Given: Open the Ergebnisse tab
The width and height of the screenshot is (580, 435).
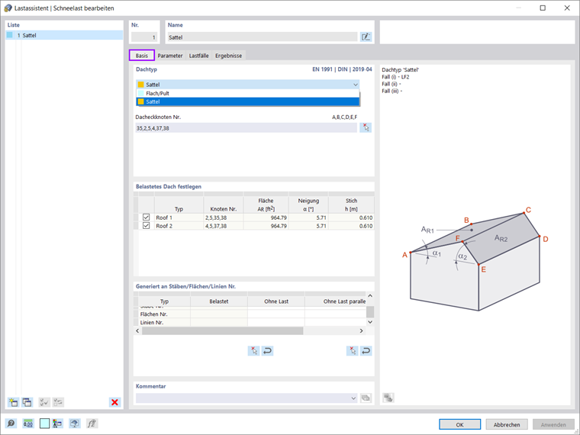Looking at the screenshot, I should pyautogui.click(x=229, y=56).
